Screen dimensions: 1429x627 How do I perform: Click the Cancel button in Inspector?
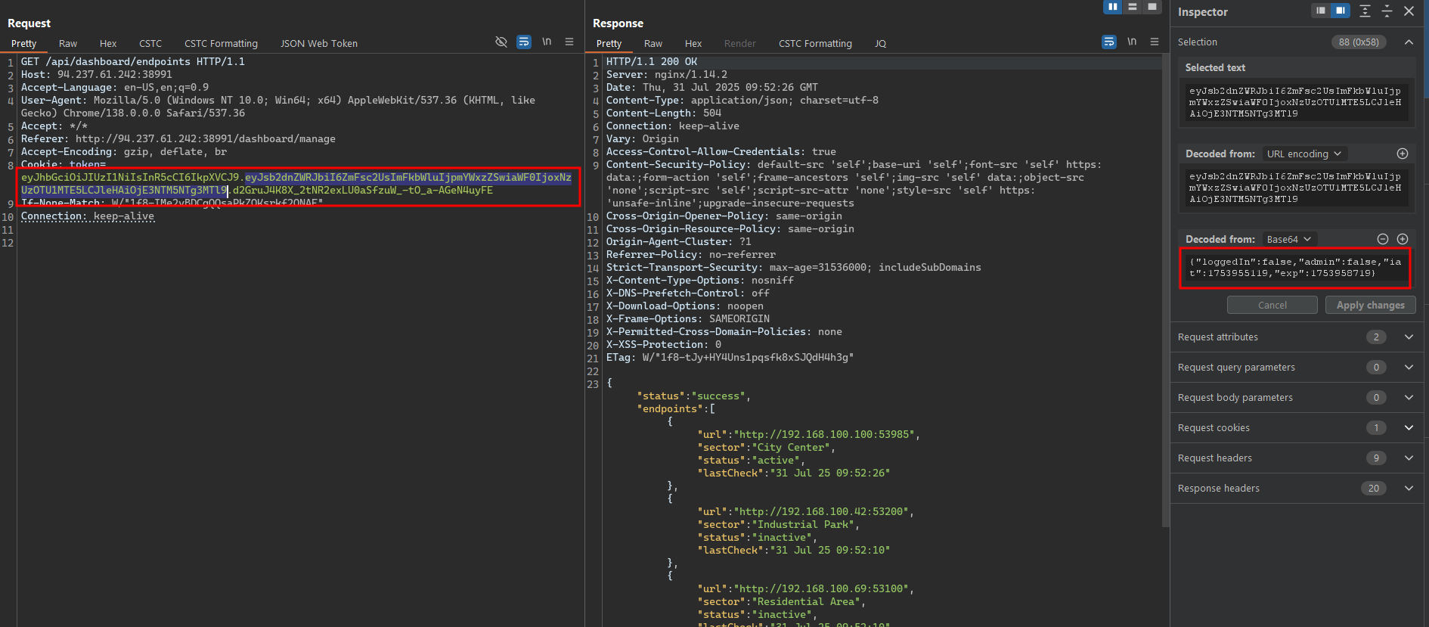click(1272, 305)
